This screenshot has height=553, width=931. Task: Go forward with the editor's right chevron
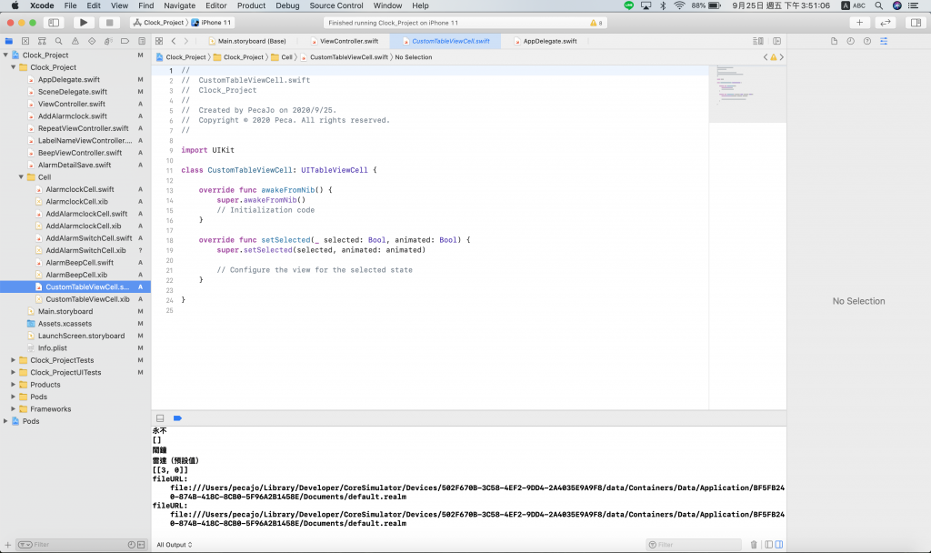(x=185, y=41)
